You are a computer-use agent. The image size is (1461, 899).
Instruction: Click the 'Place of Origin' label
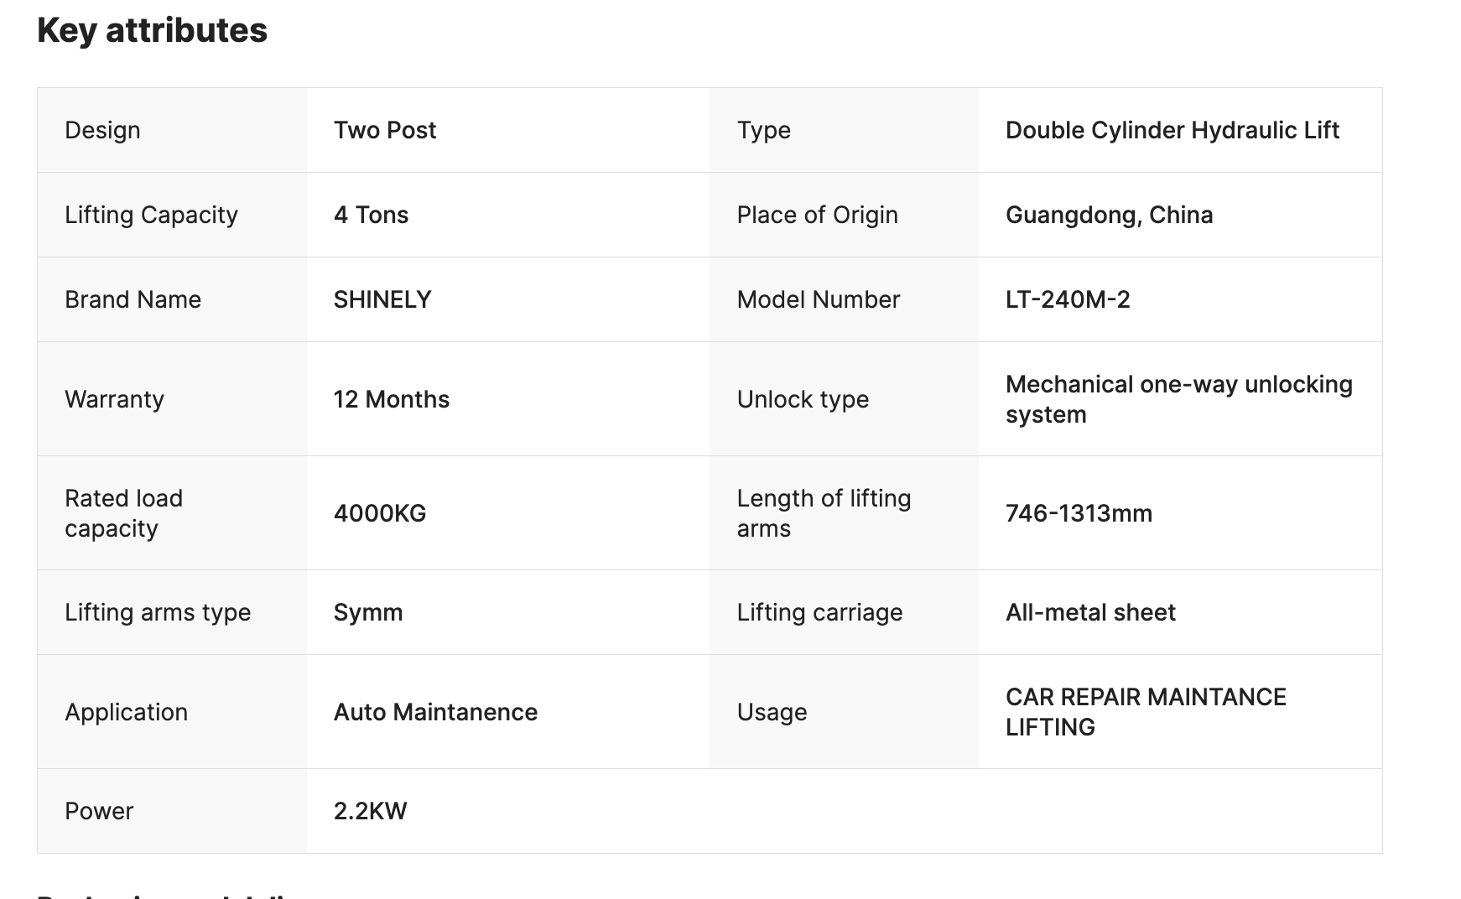tap(817, 215)
